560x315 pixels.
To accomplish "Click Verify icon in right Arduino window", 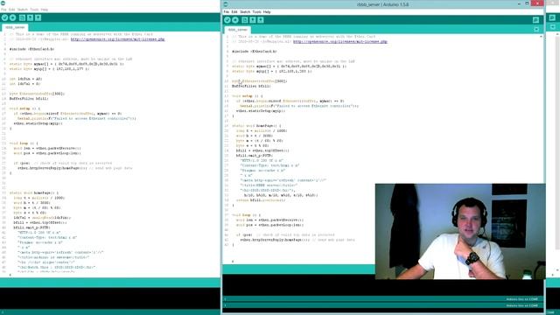I will tap(227, 20).
